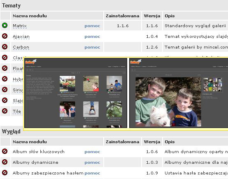Click Opis header in Tematy table
Viewport: 228px width, 179px height.
170,16
